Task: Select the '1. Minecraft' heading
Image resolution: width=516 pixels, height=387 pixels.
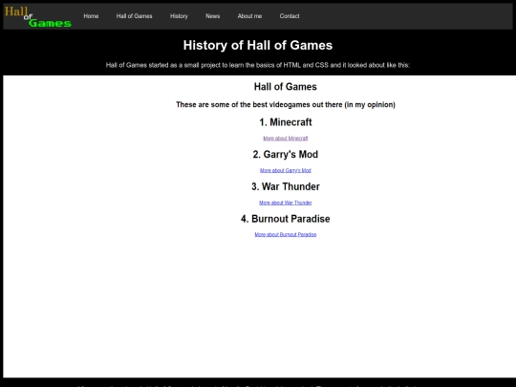Action: [x=286, y=122]
